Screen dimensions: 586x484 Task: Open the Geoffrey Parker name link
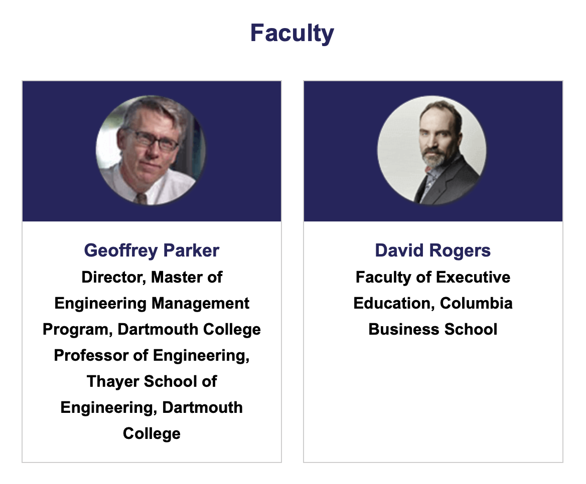(x=152, y=250)
